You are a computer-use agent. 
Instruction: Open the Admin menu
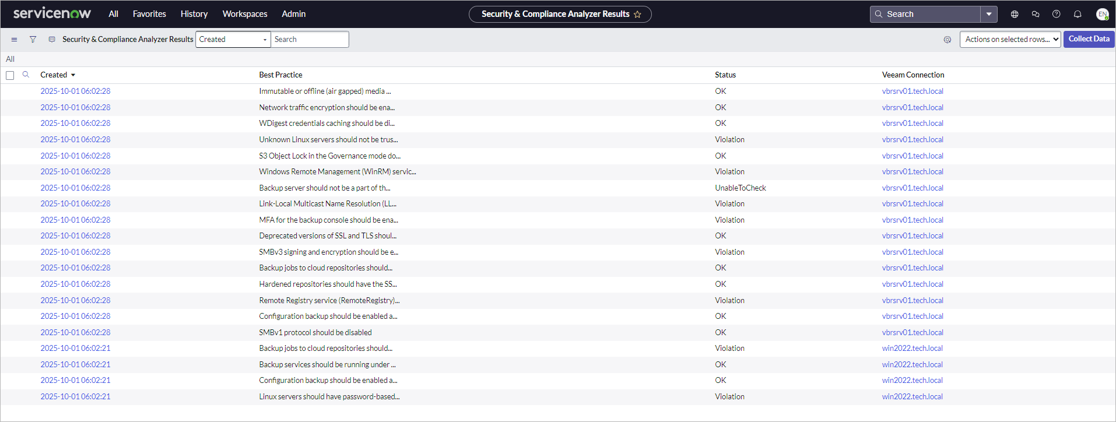(294, 14)
